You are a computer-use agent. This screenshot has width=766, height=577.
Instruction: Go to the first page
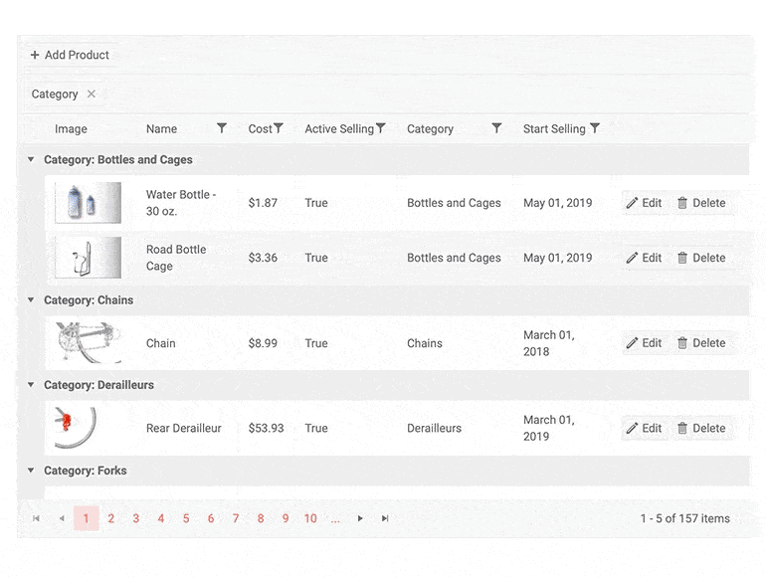tap(36, 518)
